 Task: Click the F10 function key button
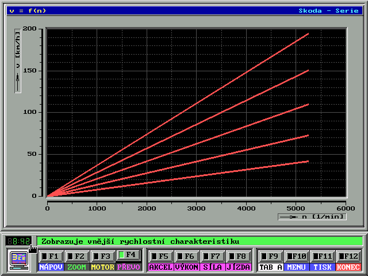tap(296, 256)
